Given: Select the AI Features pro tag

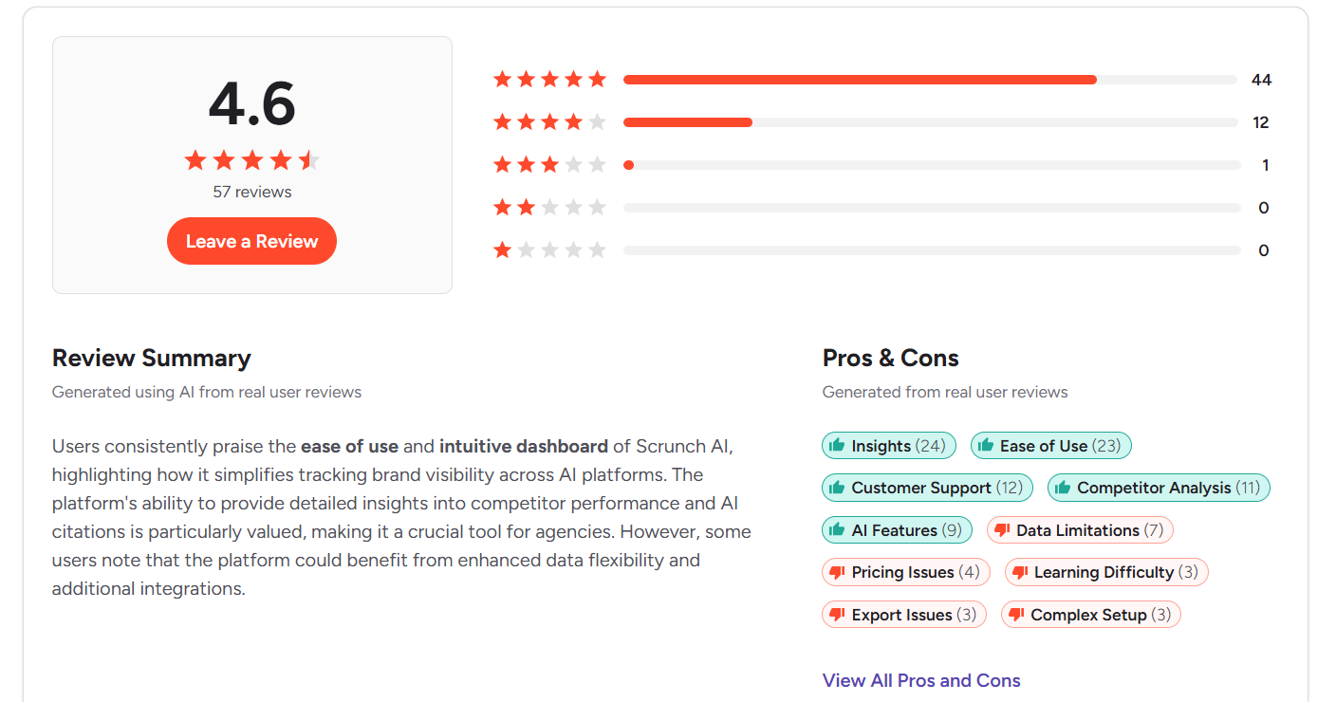Looking at the screenshot, I should click(897, 529).
